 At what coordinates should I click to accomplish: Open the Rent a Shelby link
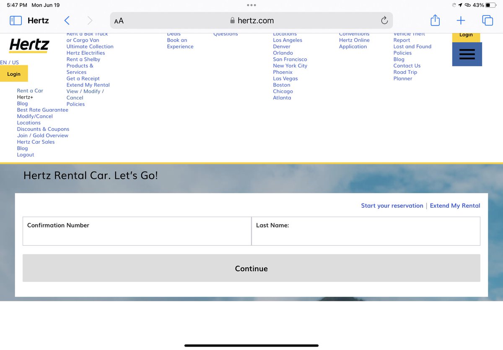pyautogui.click(x=83, y=59)
